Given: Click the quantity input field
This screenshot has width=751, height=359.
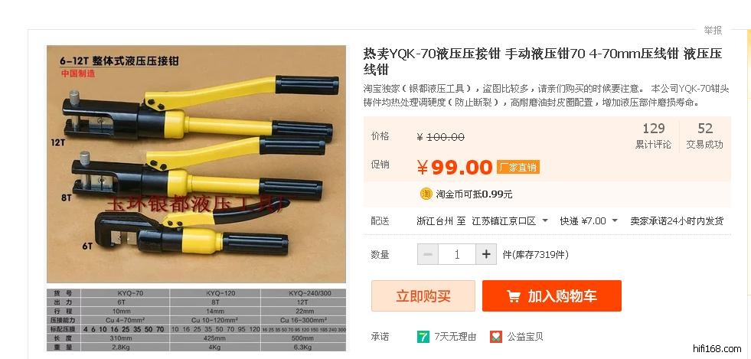Looking at the screenshot, I should point(457,254).
